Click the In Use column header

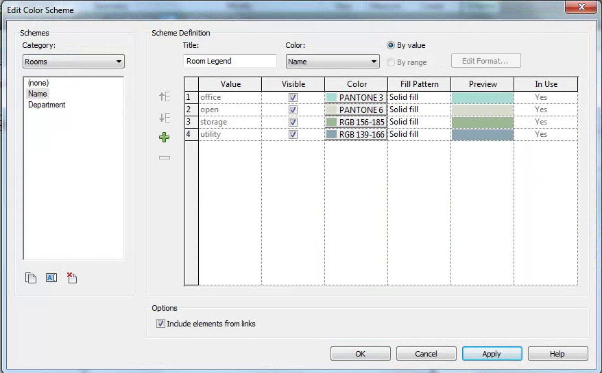546,84
